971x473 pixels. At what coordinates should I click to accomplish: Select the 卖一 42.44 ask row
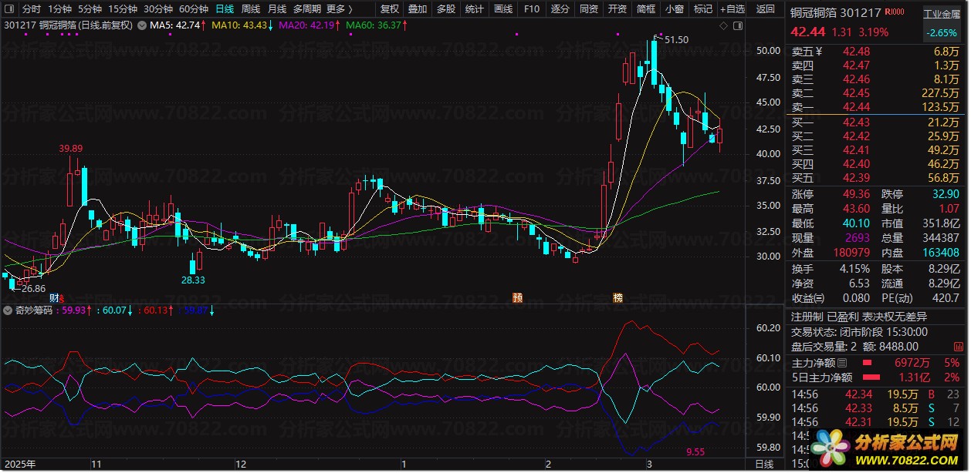[x=876, y=107]
